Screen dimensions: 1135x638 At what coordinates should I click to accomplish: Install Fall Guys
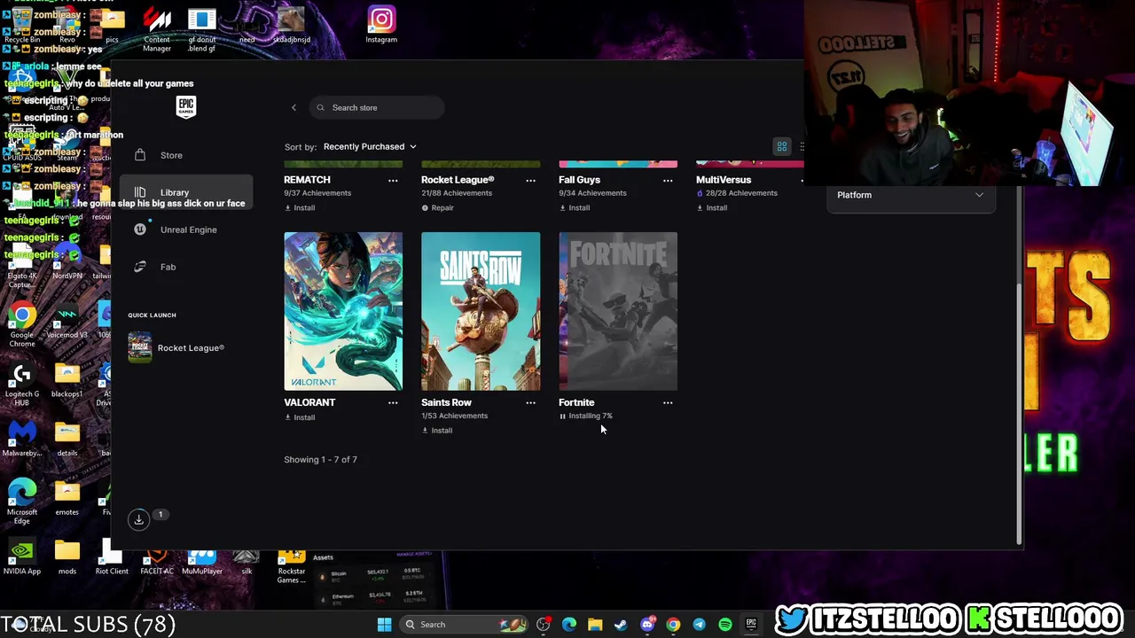pos(575,208)
